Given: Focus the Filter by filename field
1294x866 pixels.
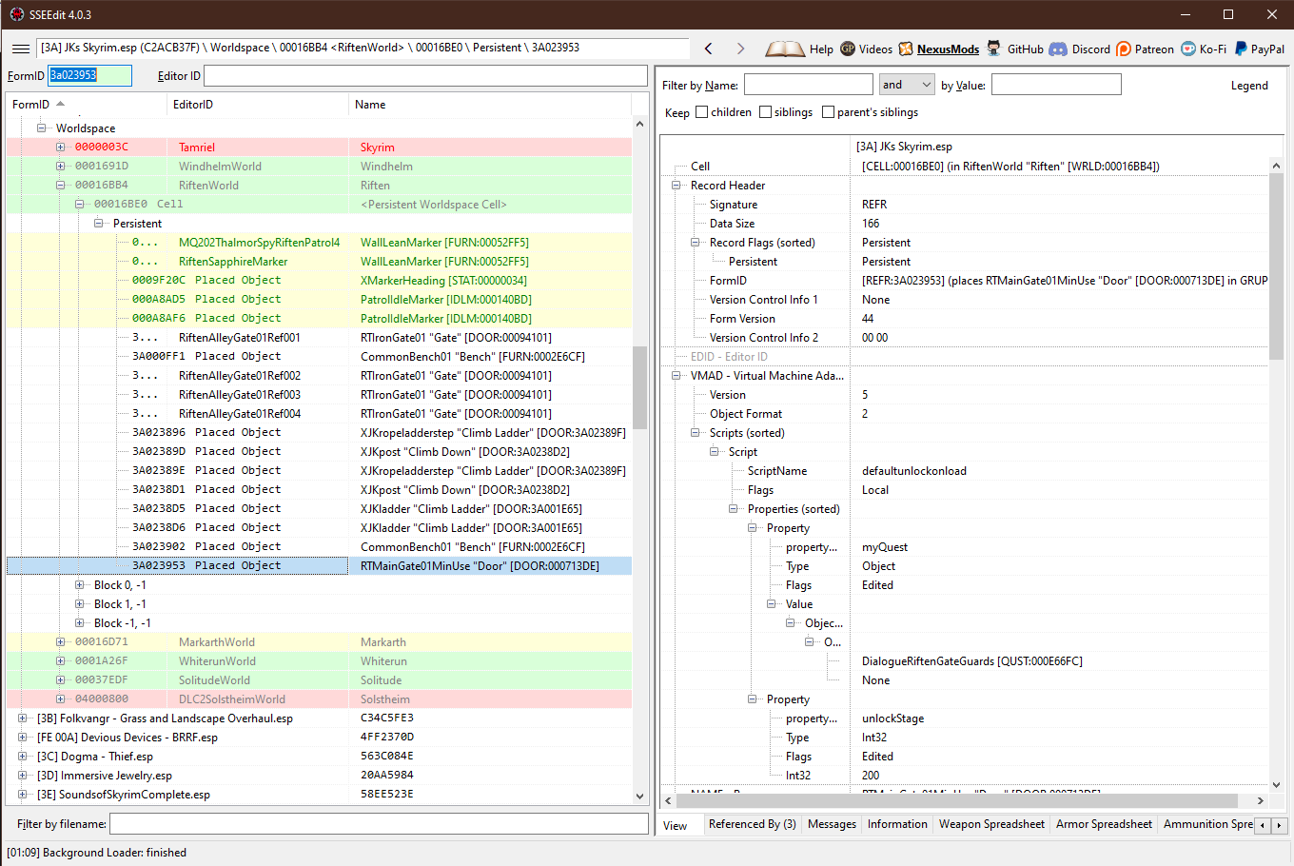Looking at the screenshot, I should pyautogui.click(x=379, y=824).
